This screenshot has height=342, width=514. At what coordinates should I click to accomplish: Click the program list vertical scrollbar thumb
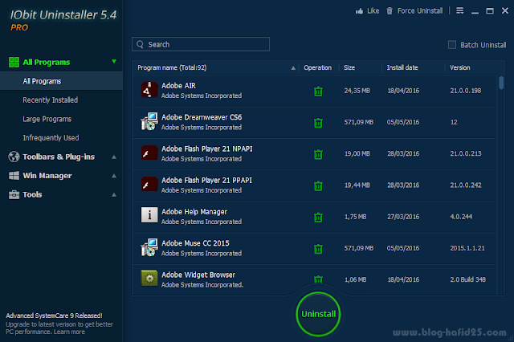[x=501, y=83]
